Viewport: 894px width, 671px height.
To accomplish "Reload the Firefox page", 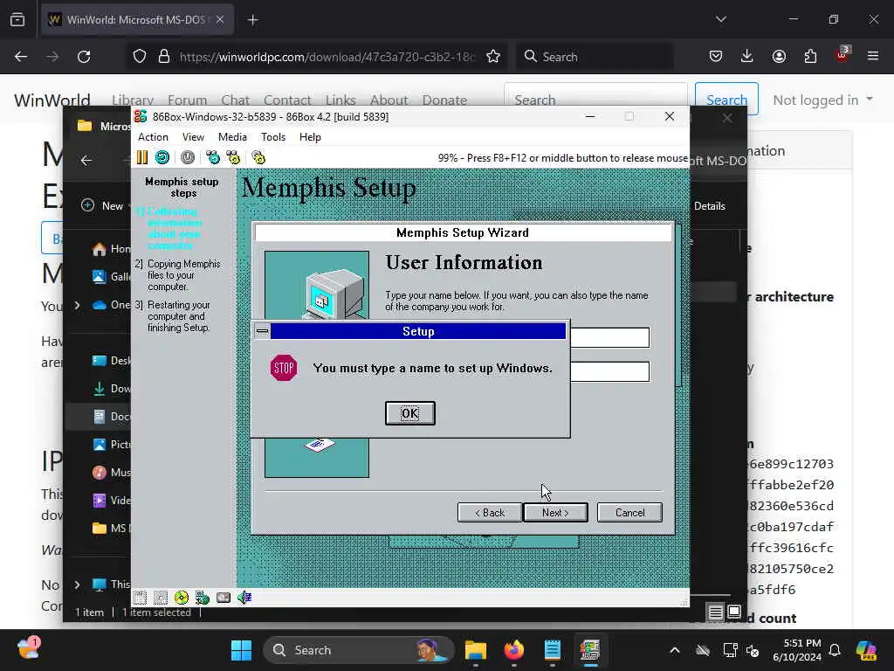I will pyautogui.click(x=84, y=57).
